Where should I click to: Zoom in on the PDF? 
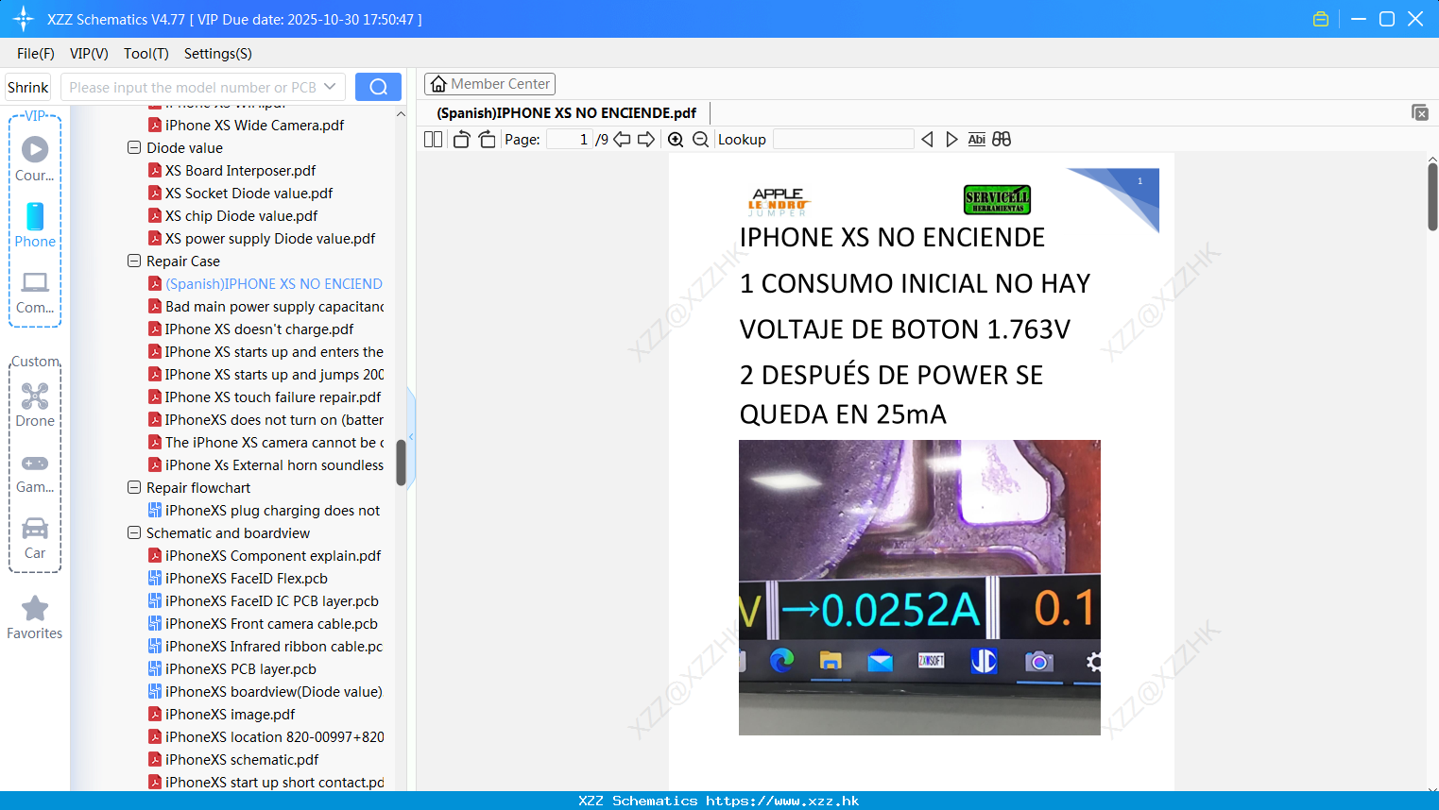pos(676,139)
